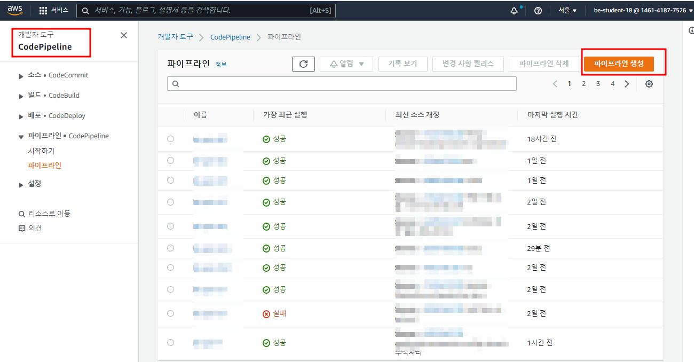Open 의견 feedback link

(x=30, y=228)
